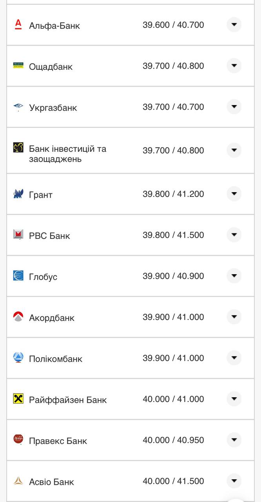Select the Асвіо Банк logo icon
The image size is (261, 502).
tap(18, 482)
